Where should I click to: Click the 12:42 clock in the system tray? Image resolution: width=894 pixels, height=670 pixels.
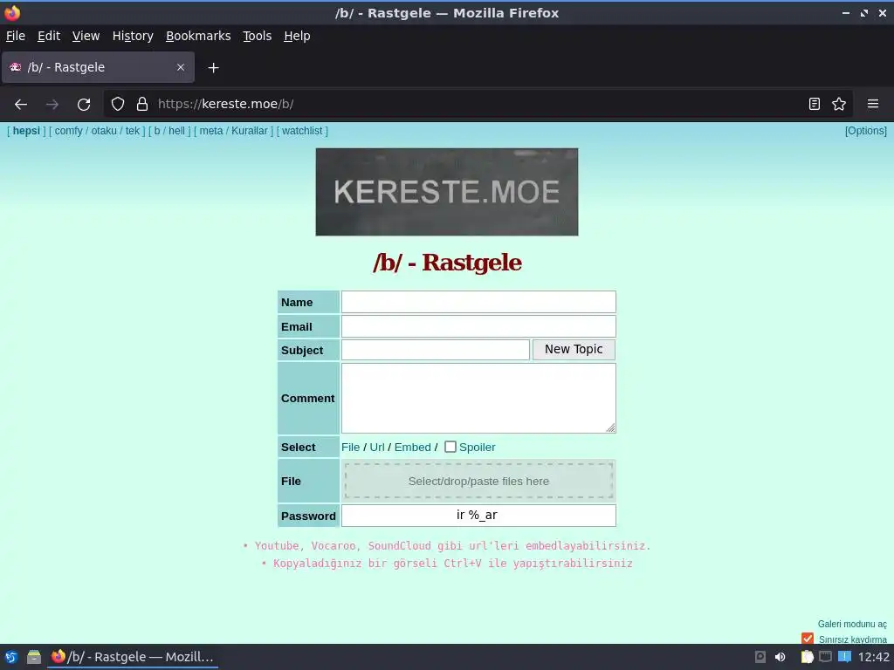click(873, 657)
